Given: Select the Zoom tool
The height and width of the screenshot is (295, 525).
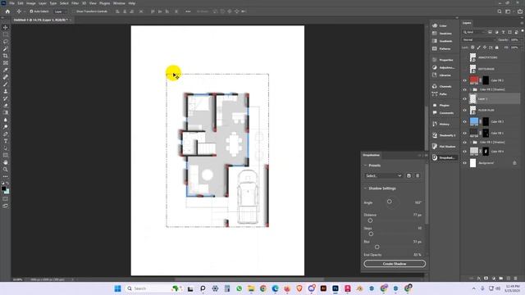Looking at the screenshot, I should [x=6, y=170].
